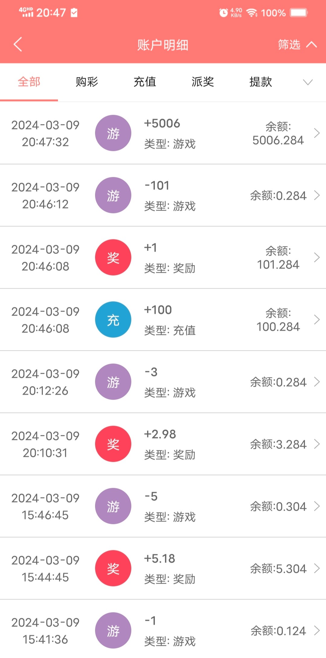Expand the 筛选 filter menu
The height and width of the screenshot is (658, 326).
(297, 45)
